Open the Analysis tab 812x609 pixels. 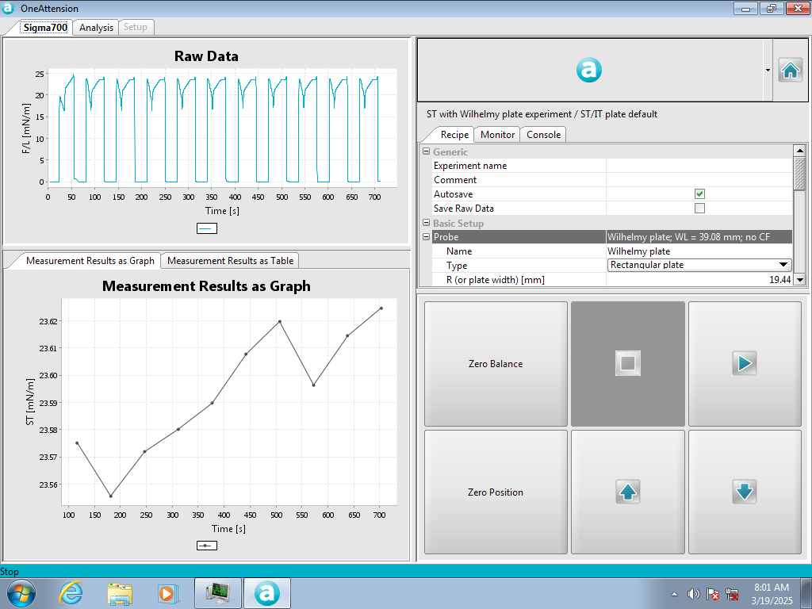[x=96, y=28]
